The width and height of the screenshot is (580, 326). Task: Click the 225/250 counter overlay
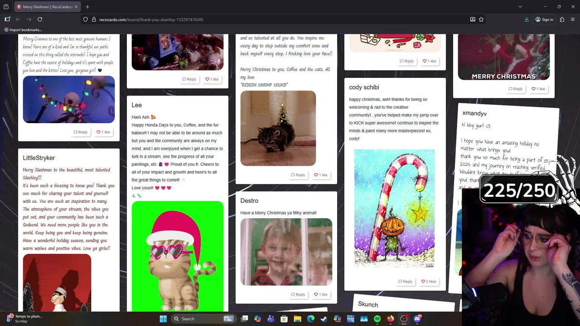point(519,191)
